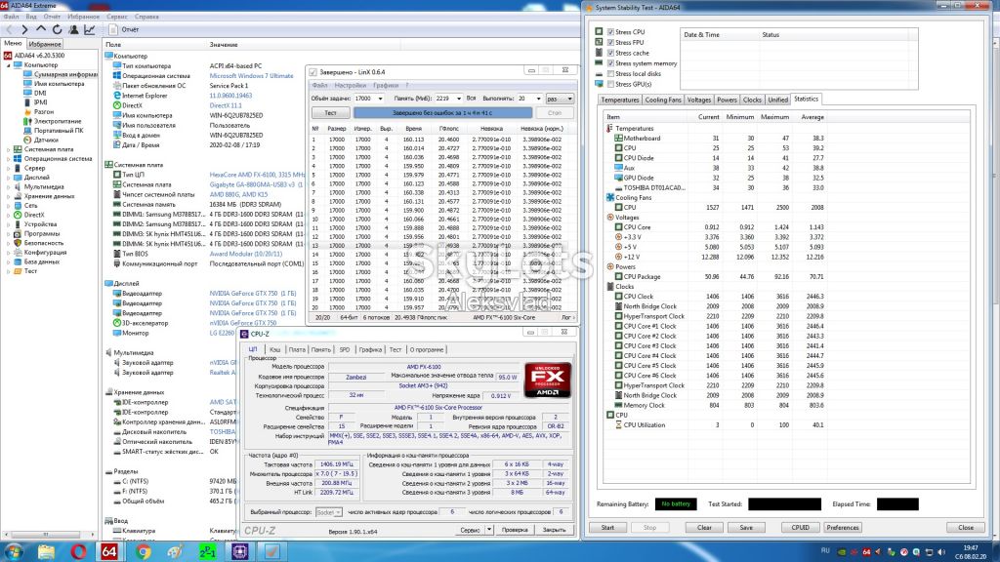Viewport: 1000px width, 562px height.
Task: Switch to CPU-Z via its purple taskbar icon
Action: point(240,551)
